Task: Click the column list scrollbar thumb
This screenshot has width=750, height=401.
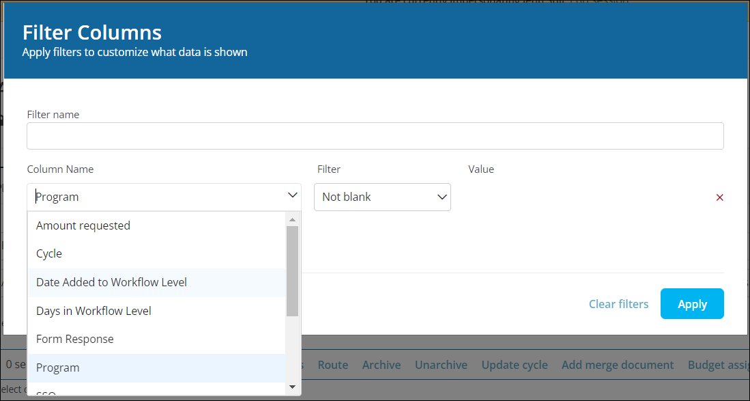Action: (x=292, y=271)
